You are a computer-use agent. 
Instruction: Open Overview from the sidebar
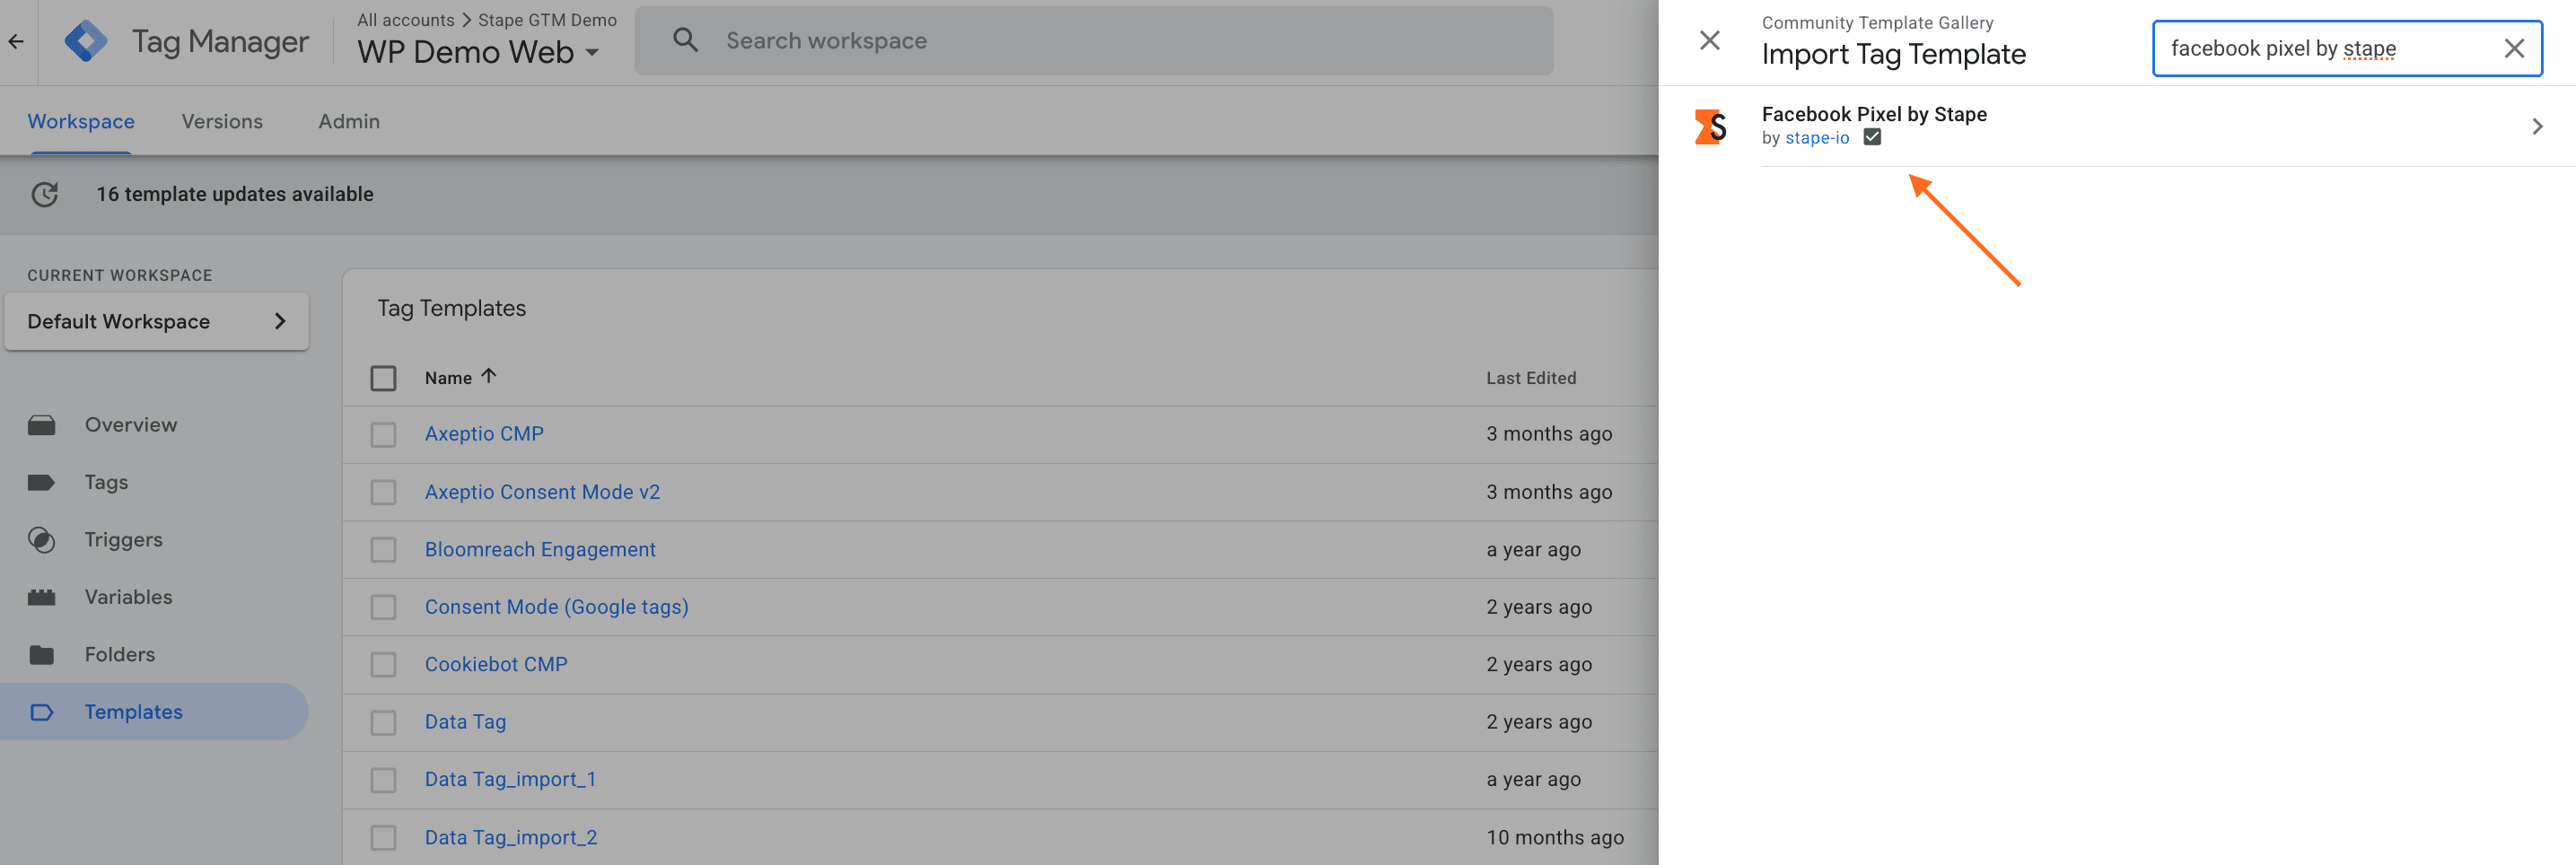coord(130,425)
